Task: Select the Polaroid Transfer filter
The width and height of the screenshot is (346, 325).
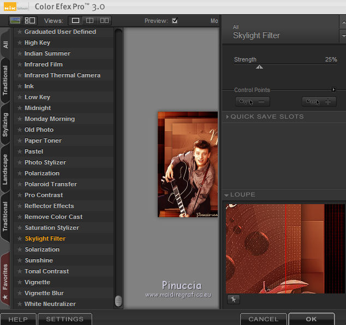Action: click(64, 185)
